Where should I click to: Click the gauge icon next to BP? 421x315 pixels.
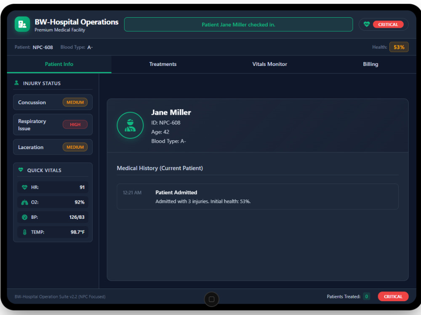pyautogui.click(x=24, y=217)
